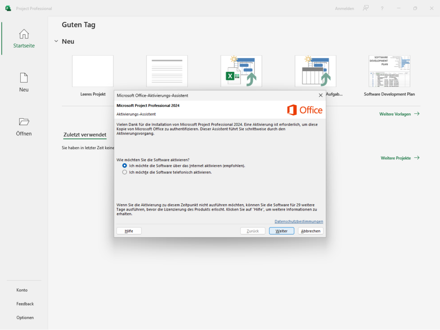
Task: Click the Project Professional app icon
Action: click(8, 8)
